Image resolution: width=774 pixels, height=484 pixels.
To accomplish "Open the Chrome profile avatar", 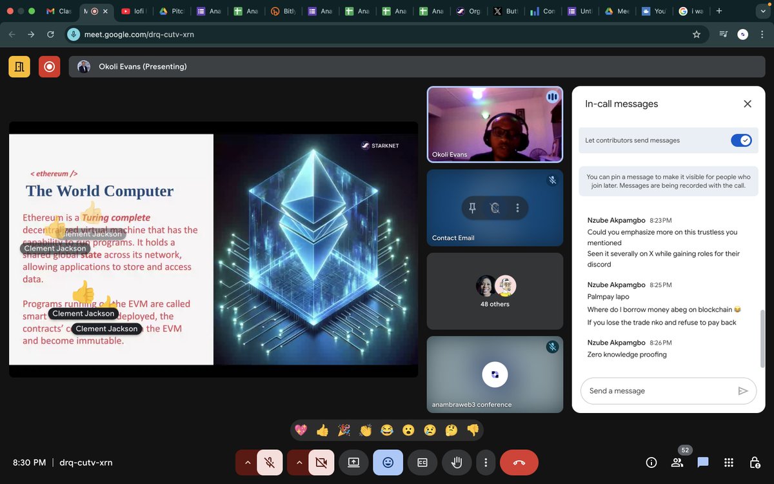I will click(x=743, y=34).
